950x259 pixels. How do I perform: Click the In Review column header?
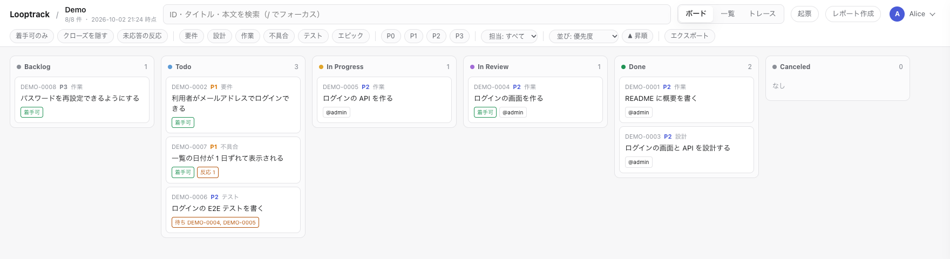click(x=535, y=67)
